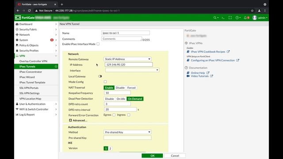Screen dimensions: 283x159
Task: Click the browser forward arrow
Action: tap(23, 11)
